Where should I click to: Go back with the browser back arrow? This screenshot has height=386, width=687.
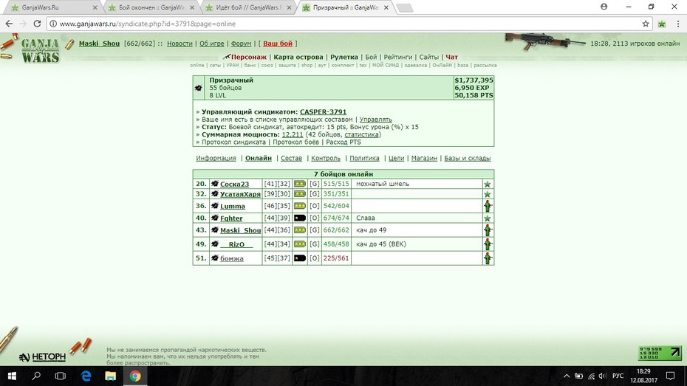(x=9, y=24)
